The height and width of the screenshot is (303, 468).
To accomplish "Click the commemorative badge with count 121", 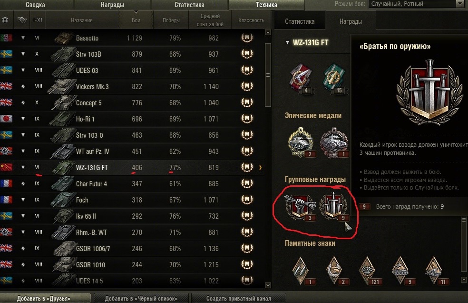I will point(367,271).
